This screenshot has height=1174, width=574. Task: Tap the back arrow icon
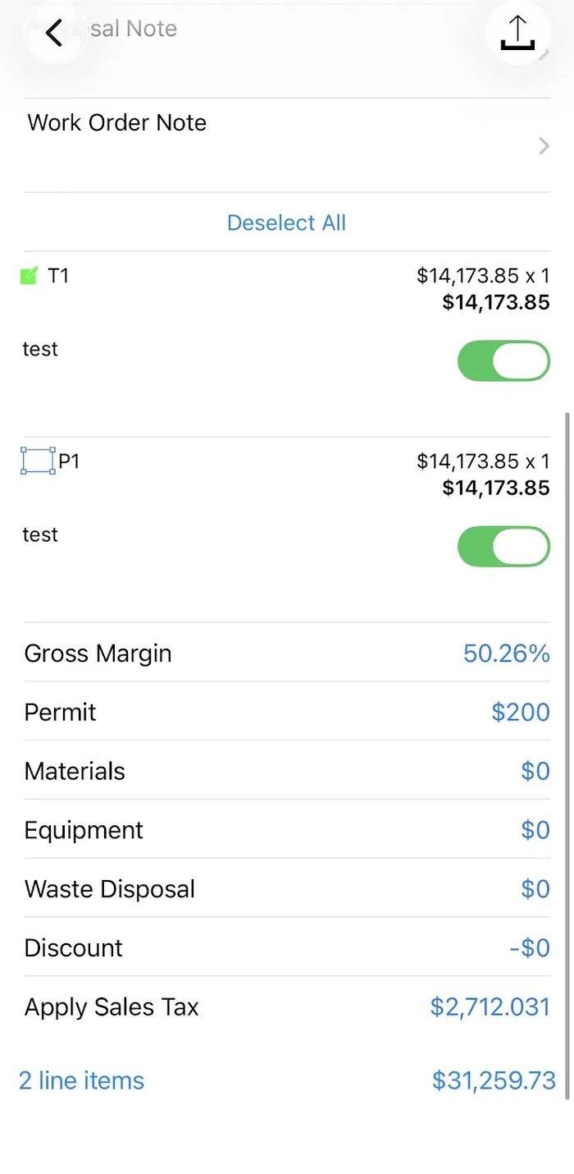point(54,34)
